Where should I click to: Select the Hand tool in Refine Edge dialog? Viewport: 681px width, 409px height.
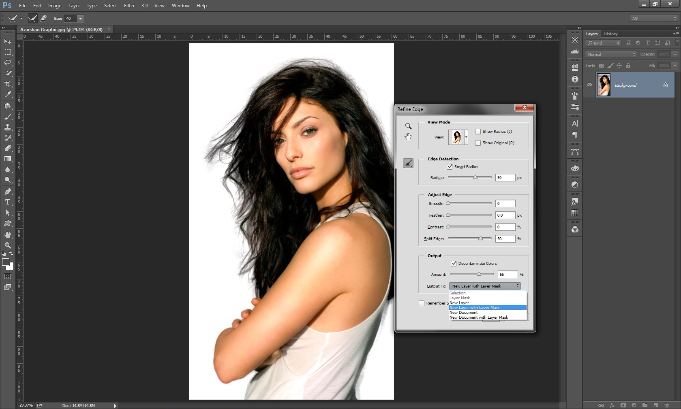coord(408,137)
